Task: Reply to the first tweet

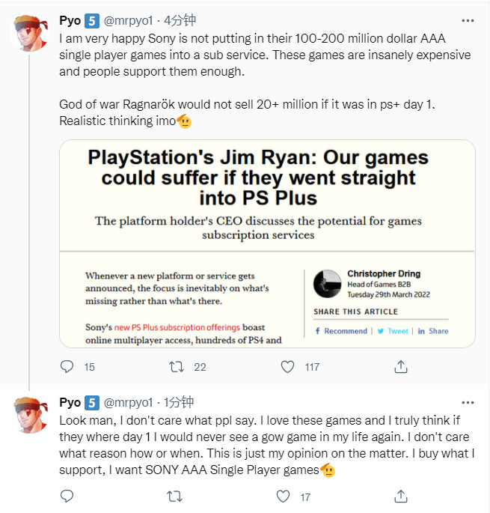Action: click(x=67, y=366)
